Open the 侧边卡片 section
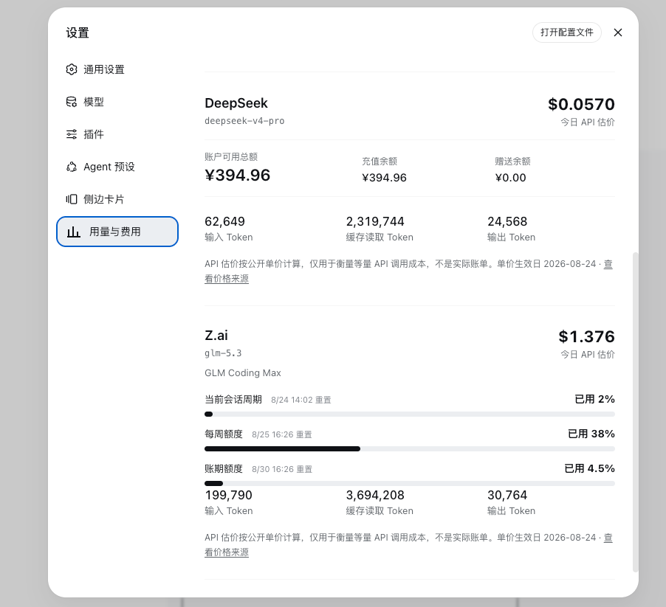The height and width of the screenshot is (607, 666). coord(117,199)
